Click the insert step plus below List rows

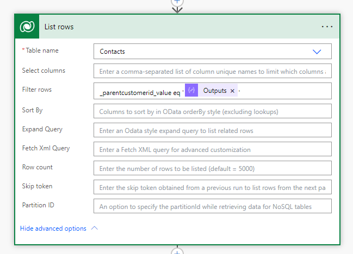tap(177, 251)
